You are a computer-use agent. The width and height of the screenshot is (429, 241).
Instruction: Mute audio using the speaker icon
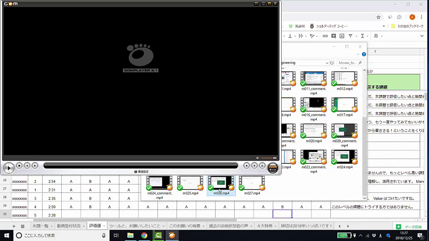257,158
